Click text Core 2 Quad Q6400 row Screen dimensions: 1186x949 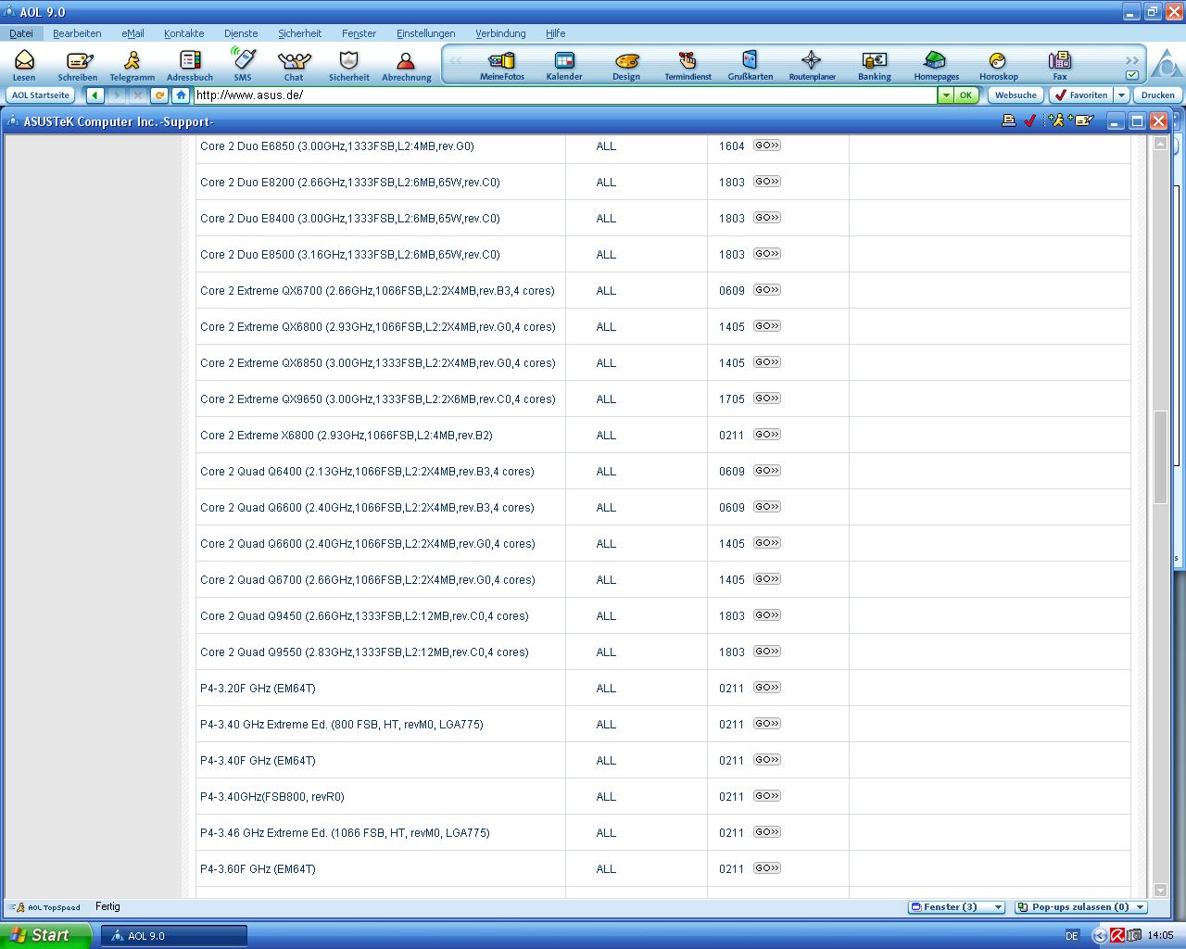[367, 472]
